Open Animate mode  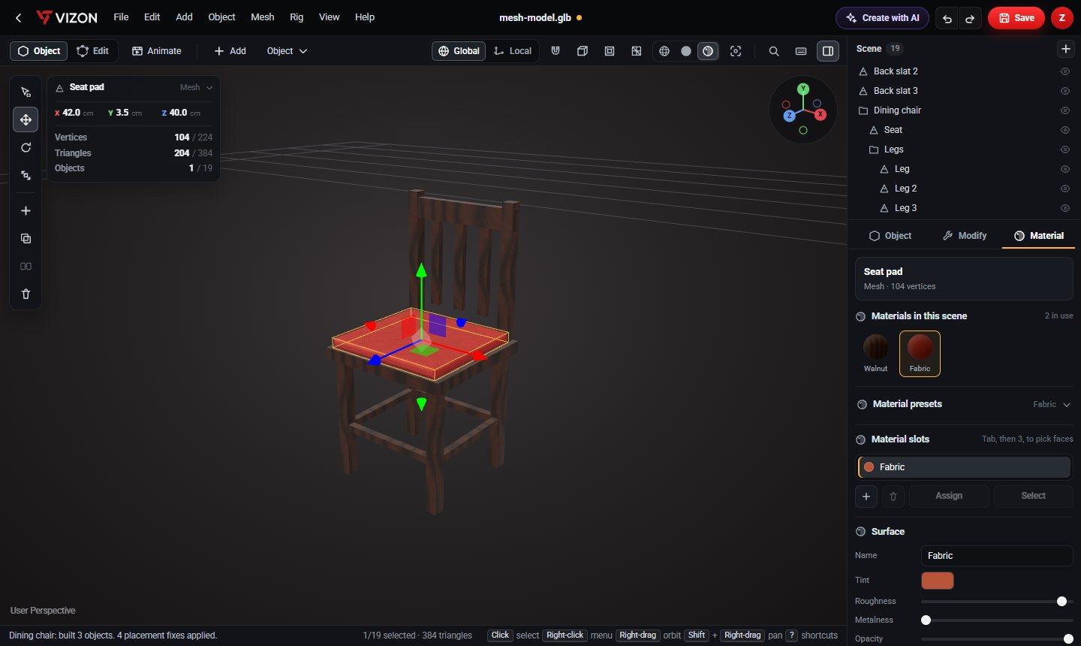tap(157, 51)
